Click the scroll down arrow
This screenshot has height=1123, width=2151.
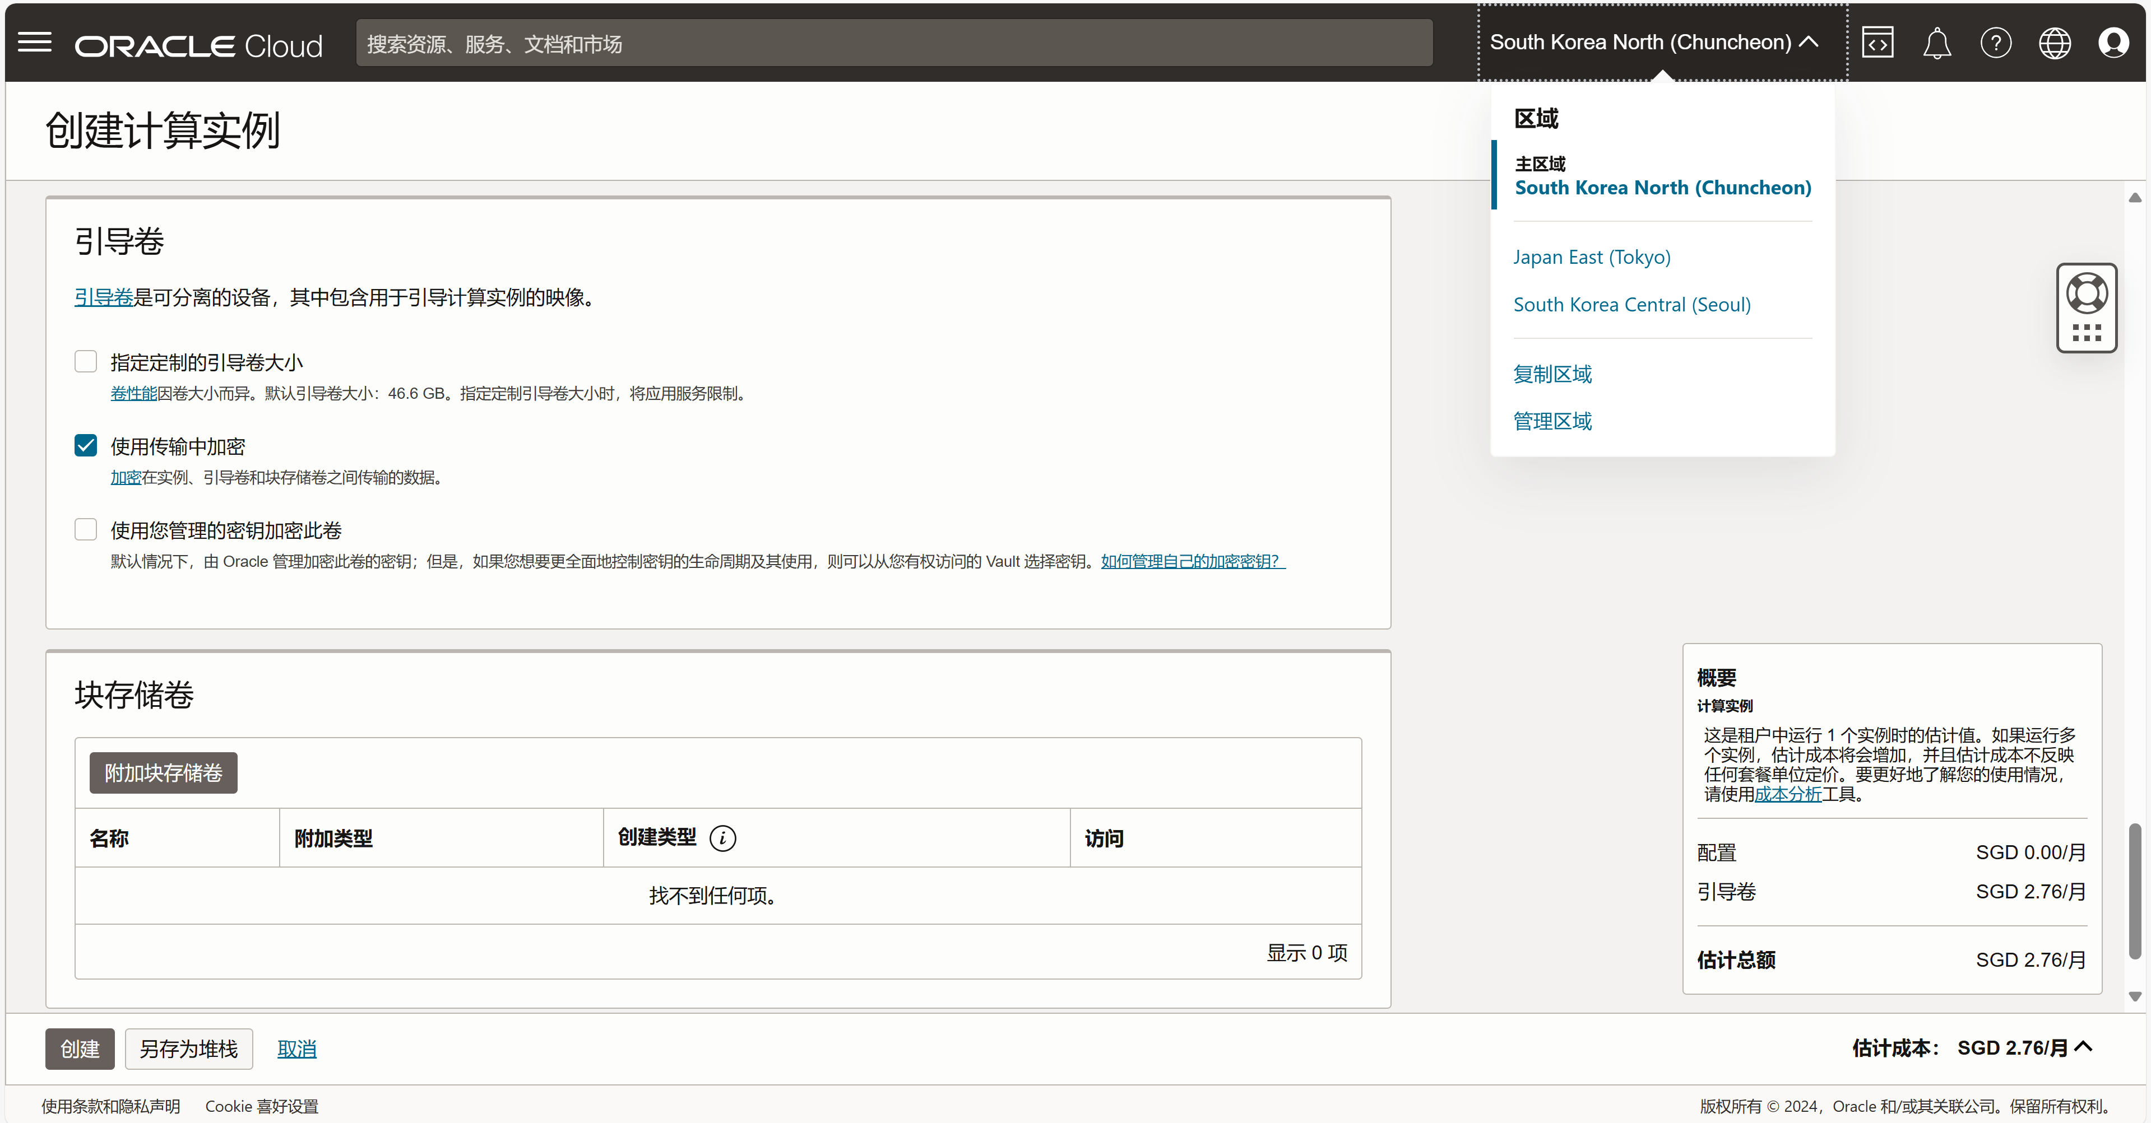[2134, 996]
